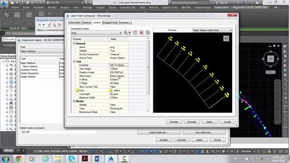The height and width of the screenshot is (163, 290).
Task: Collapse the drawing root node in Toolspace tree
Action: pyautogui.click(x=3, y=61)
